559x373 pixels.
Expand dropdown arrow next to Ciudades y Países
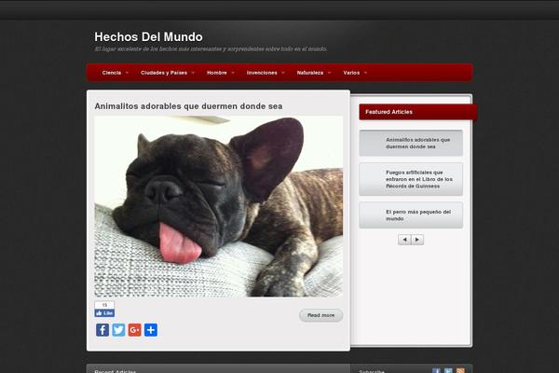(x=193, y=73)
